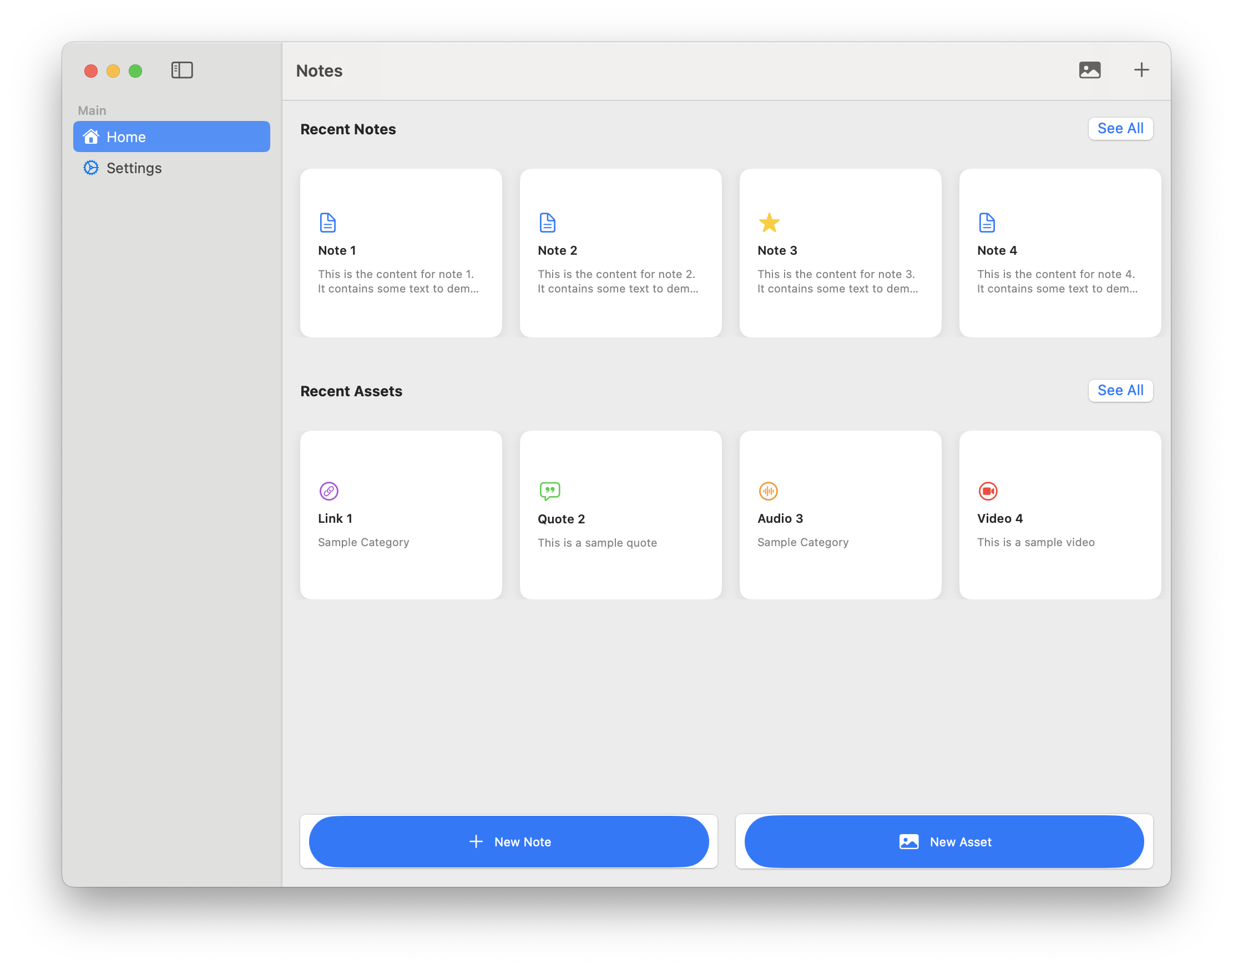Open the Note 2 title
The width and height of the screenshot is (1233, 969).
[558, 251]
